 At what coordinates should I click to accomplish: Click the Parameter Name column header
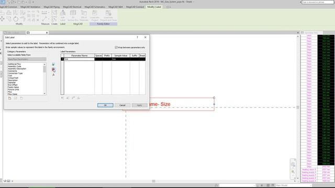point(79,56)
